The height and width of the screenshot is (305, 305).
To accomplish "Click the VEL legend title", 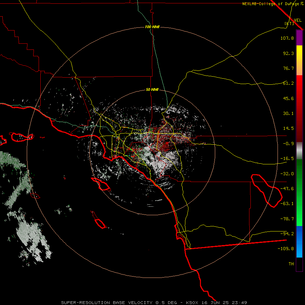I will point(298,20).
